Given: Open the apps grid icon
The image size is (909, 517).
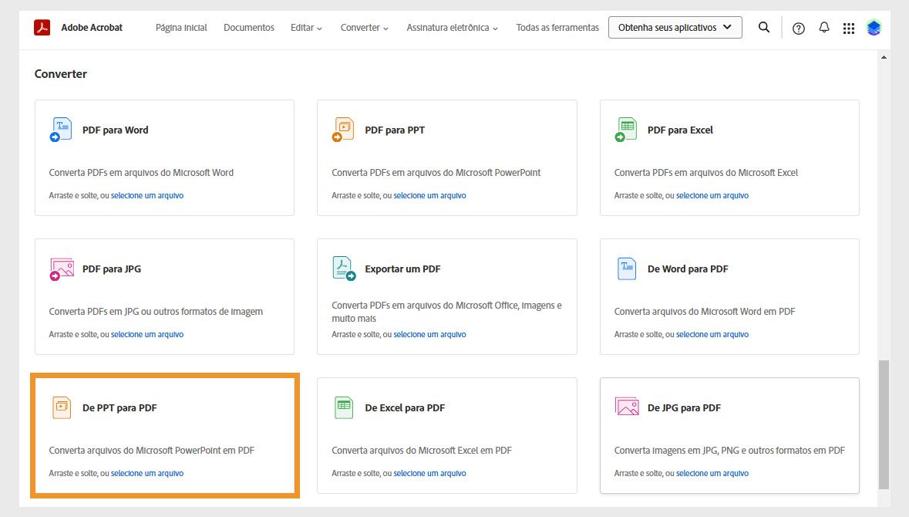Looking at the screenshot, I should [849, 27].
